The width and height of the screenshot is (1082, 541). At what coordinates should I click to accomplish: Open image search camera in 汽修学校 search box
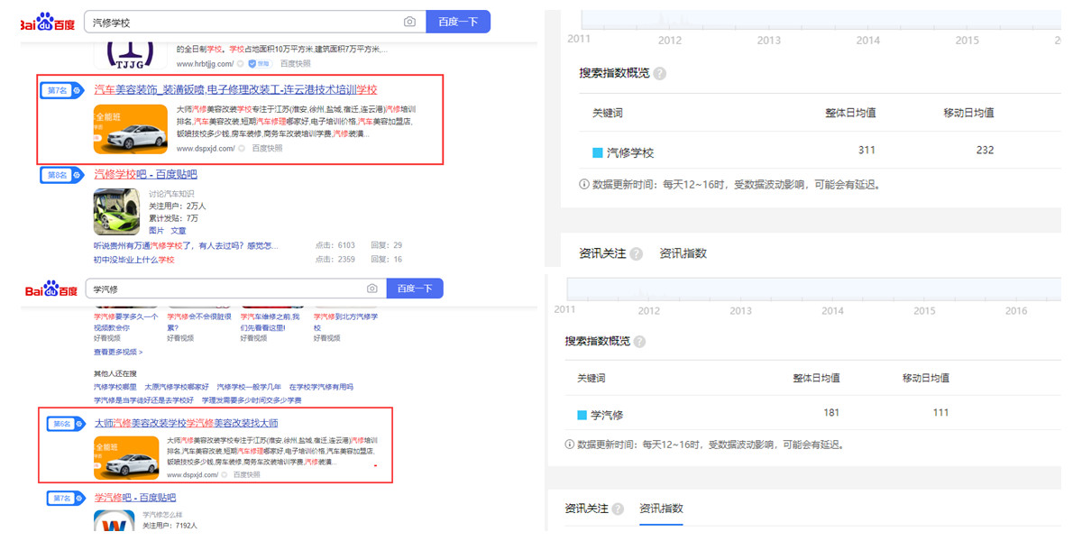click(409, 23)
